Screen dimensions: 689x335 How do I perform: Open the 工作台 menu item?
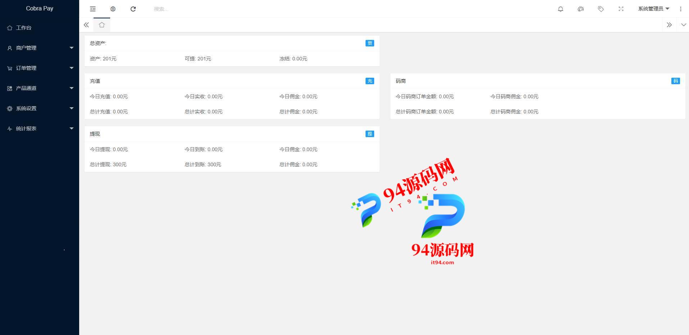[x=40, y=28]
